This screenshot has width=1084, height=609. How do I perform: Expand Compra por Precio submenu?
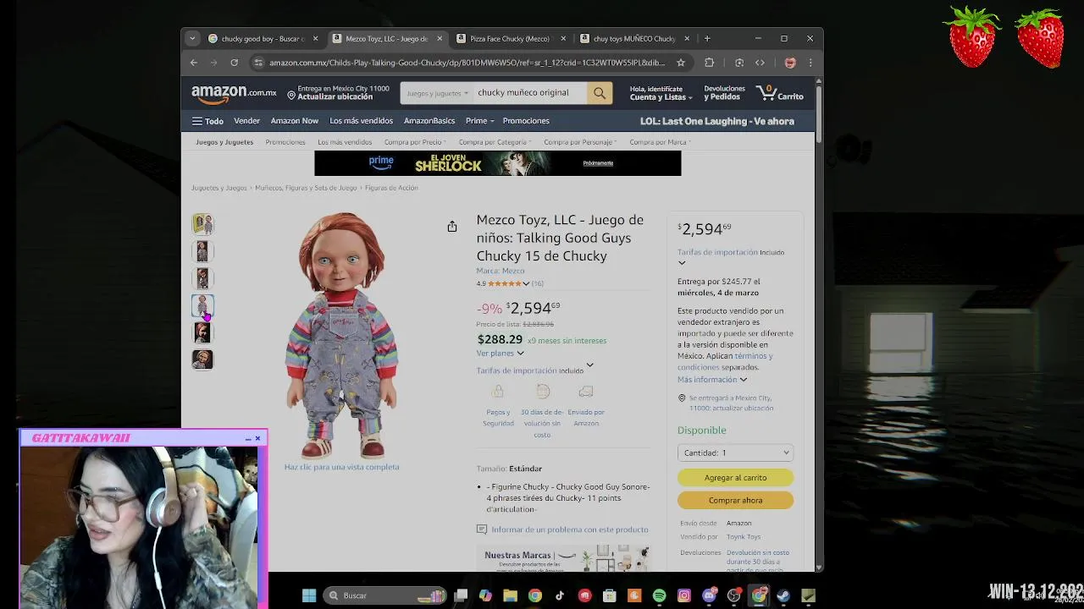(415, 142)
